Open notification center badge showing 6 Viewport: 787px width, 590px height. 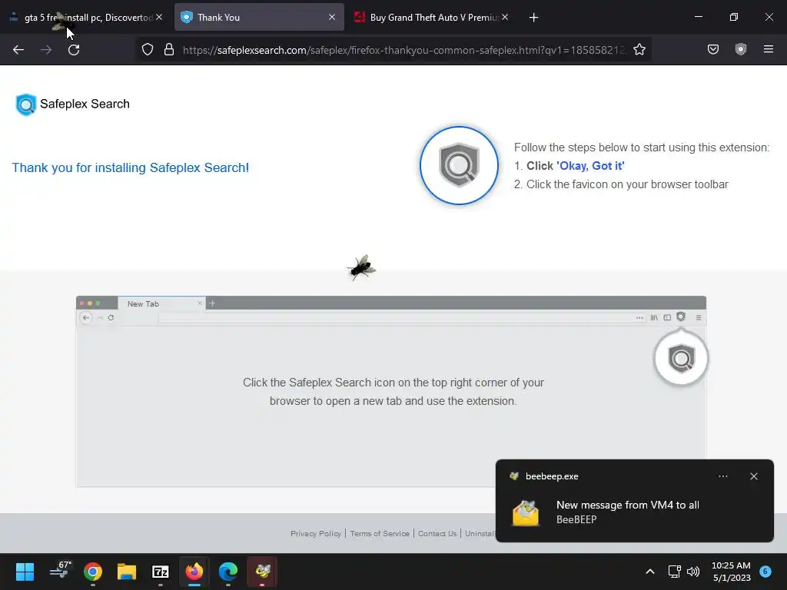pyautogui.click(x=765, y=571)
